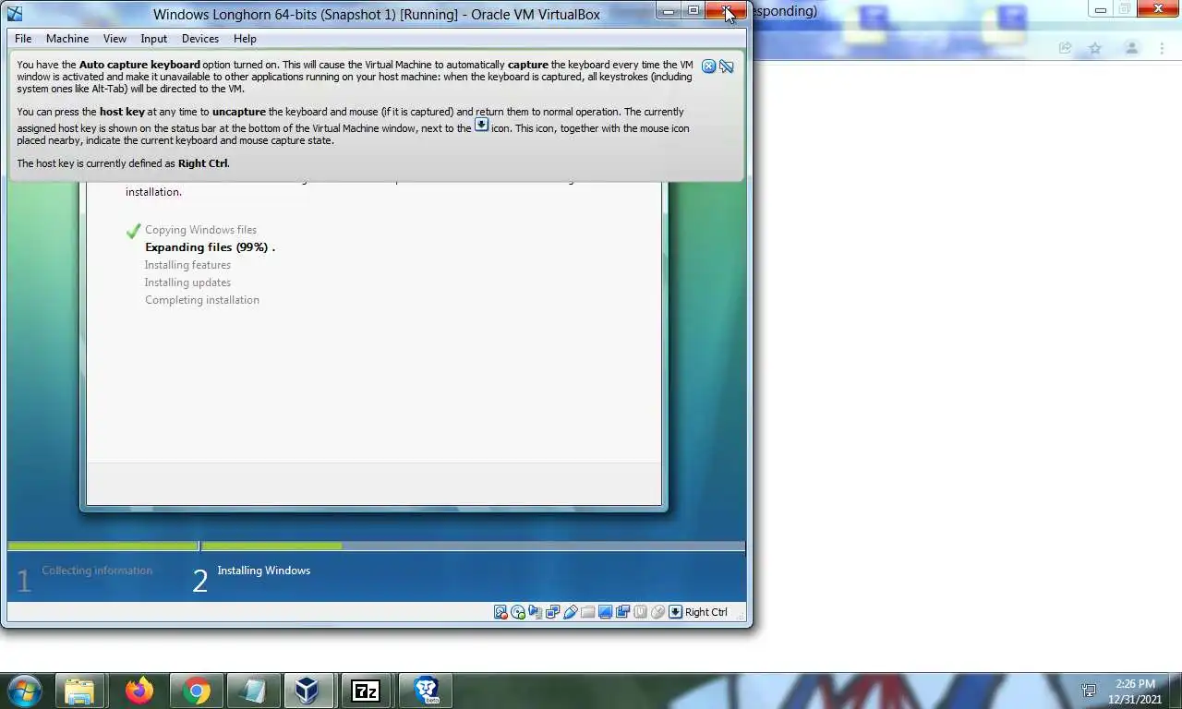Click the Copying Windows files step
Viewport: 1182px width, 709px height.
(200, 230)
